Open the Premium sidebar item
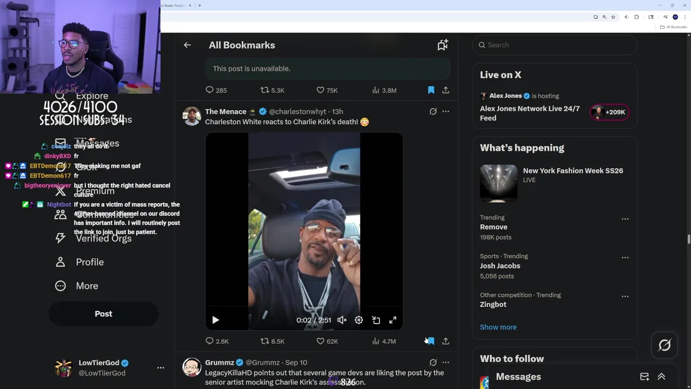 pyautogui.click(x=85, y=191)
